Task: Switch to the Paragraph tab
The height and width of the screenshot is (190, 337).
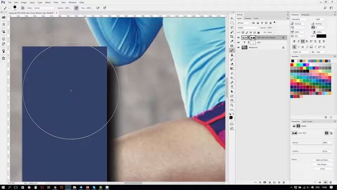Action: tap(305, 15)
